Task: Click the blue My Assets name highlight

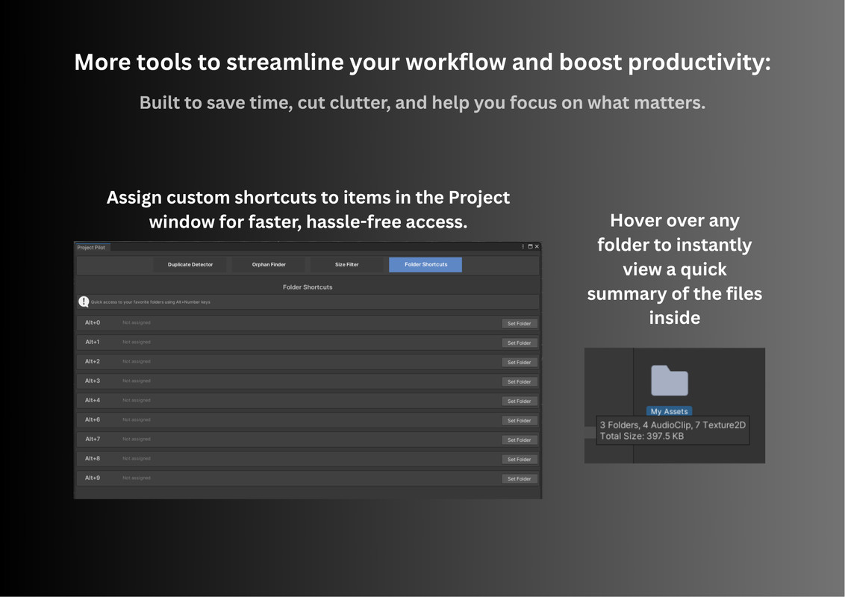Action: click(x=669, y=410)
